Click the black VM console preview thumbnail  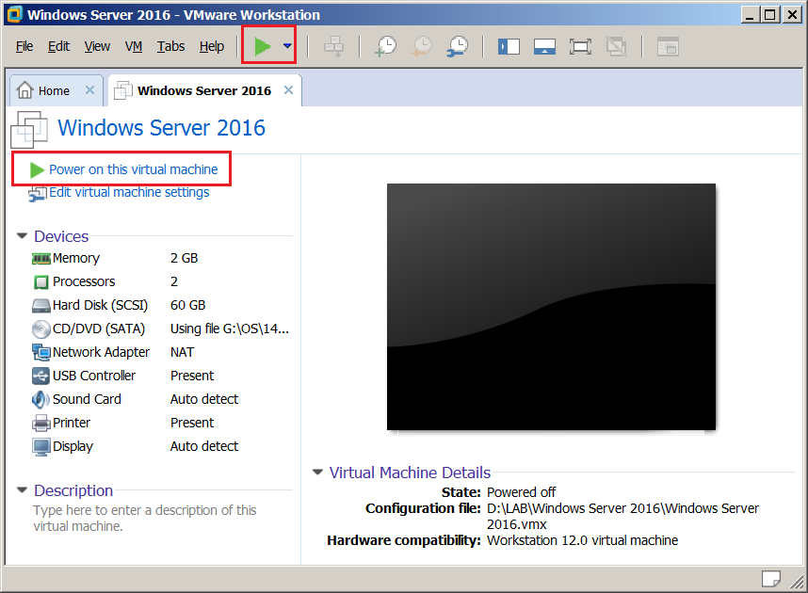551,307
